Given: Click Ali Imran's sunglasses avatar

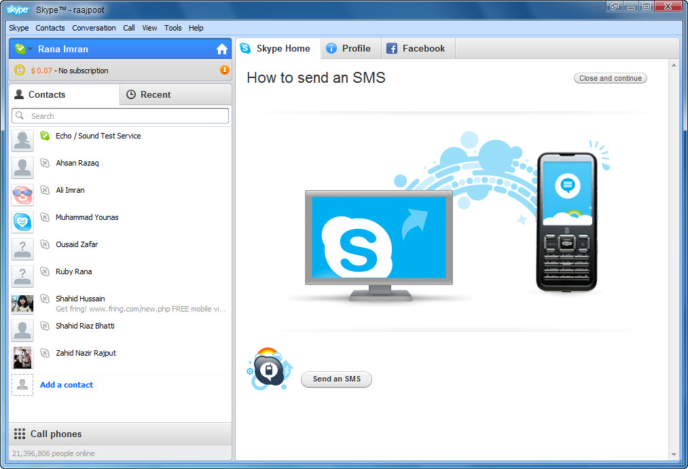Looking at the screenshot, I should point(22,195).
